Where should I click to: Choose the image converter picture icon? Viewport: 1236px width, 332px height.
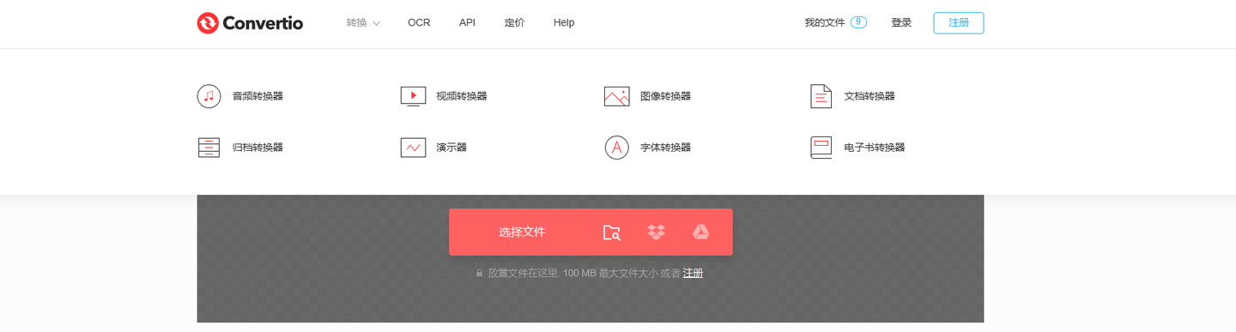(617, 96)
